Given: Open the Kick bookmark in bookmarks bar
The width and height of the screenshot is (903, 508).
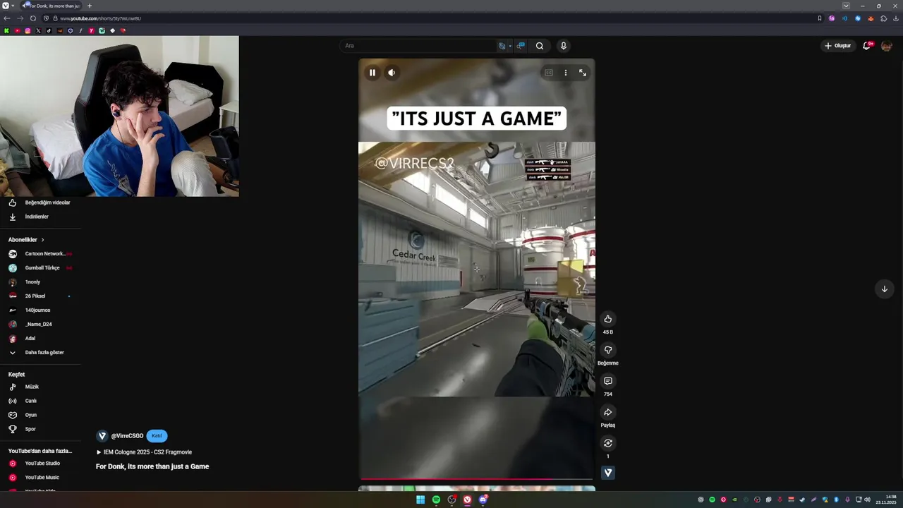Looking at the screenshot, I should click(x=6, y=31).
